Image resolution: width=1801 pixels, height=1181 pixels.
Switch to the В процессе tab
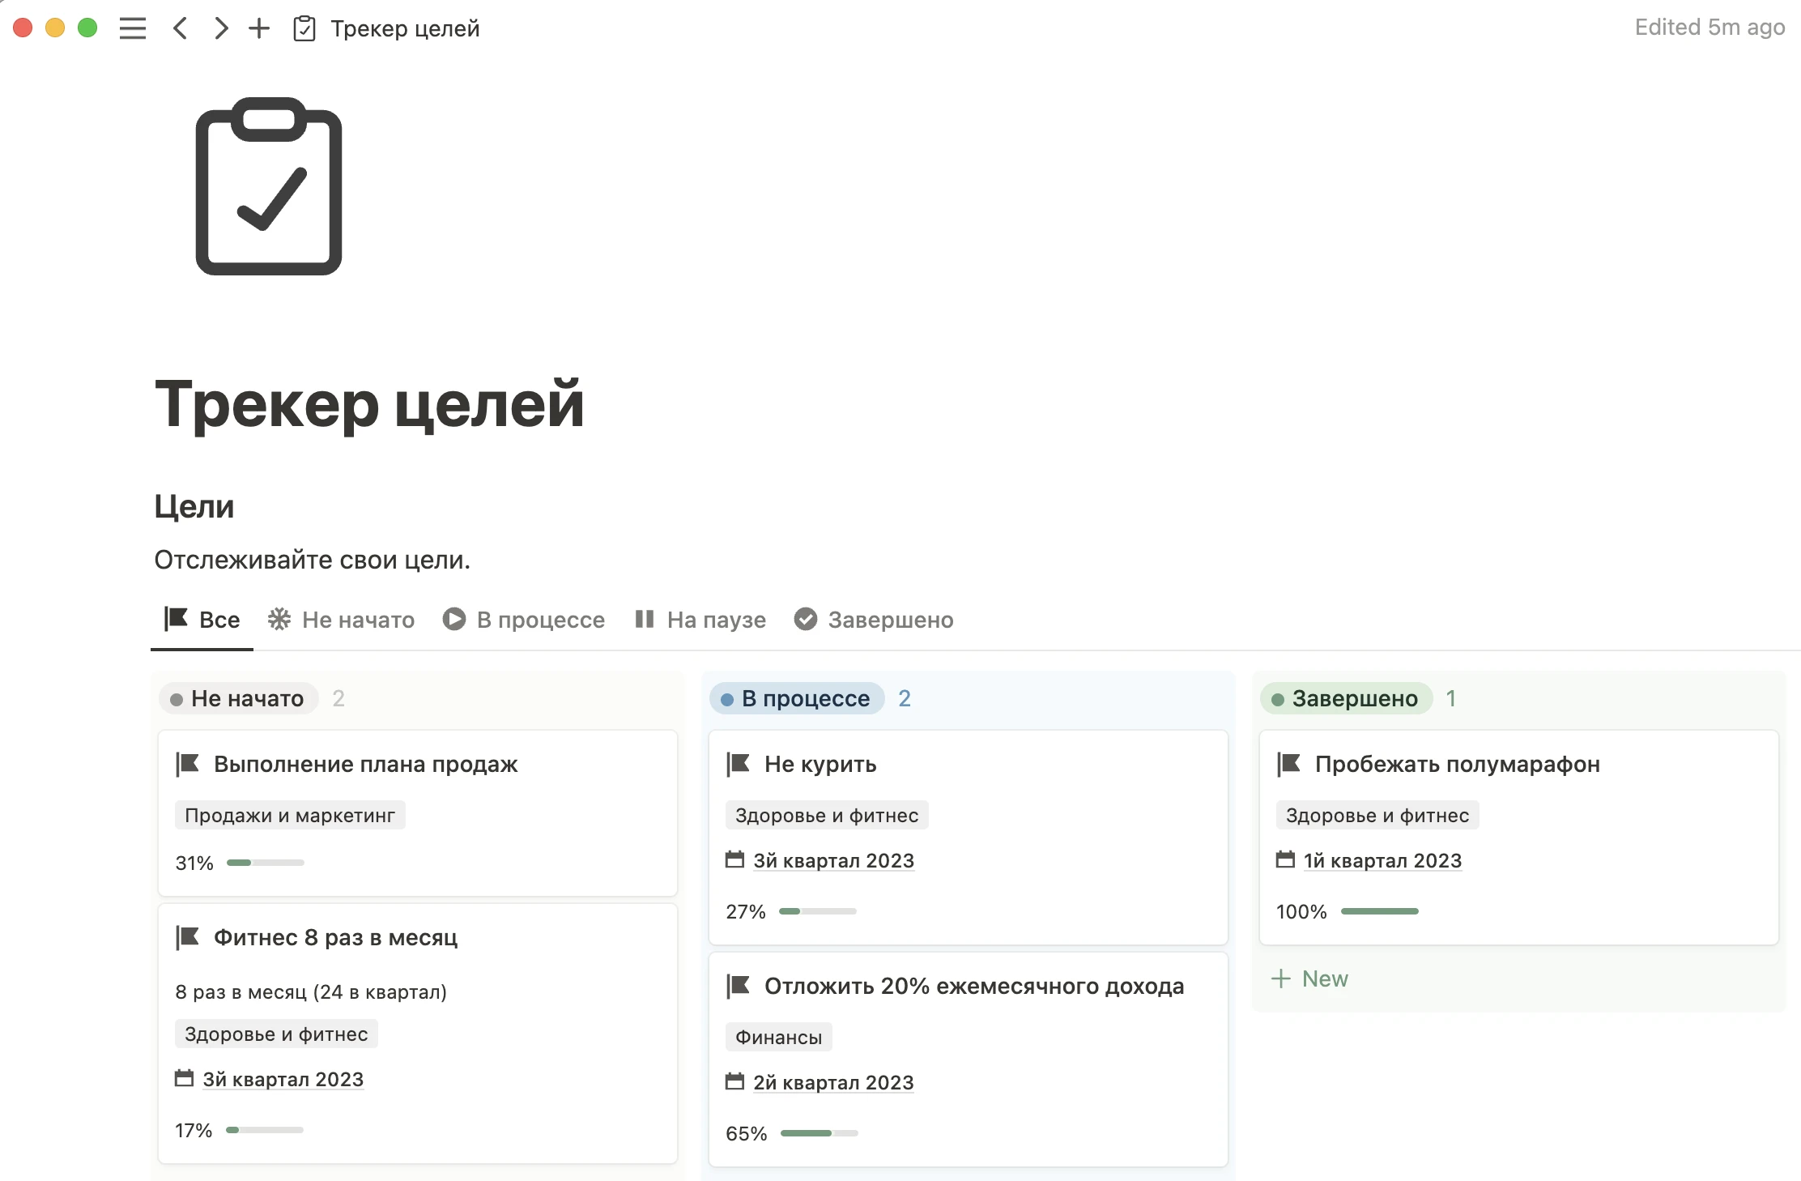(x=524, y=620)
